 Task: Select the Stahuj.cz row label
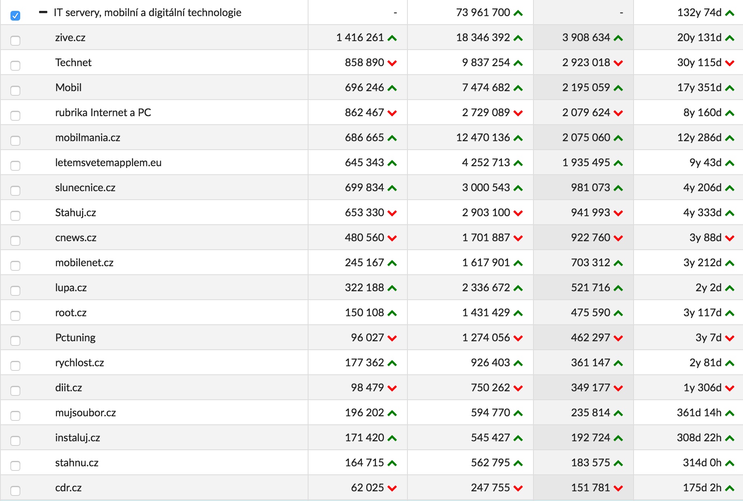tap(76, 213)
